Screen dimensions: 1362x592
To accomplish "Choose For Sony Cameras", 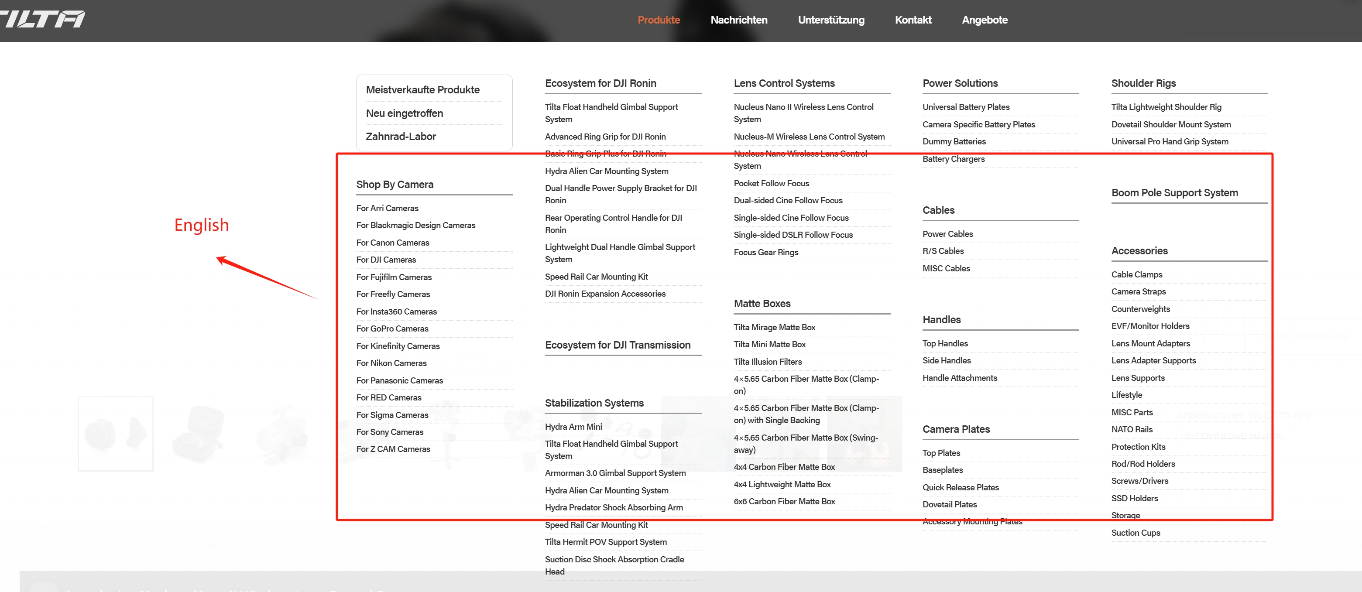I will click(x=390, y=432).
